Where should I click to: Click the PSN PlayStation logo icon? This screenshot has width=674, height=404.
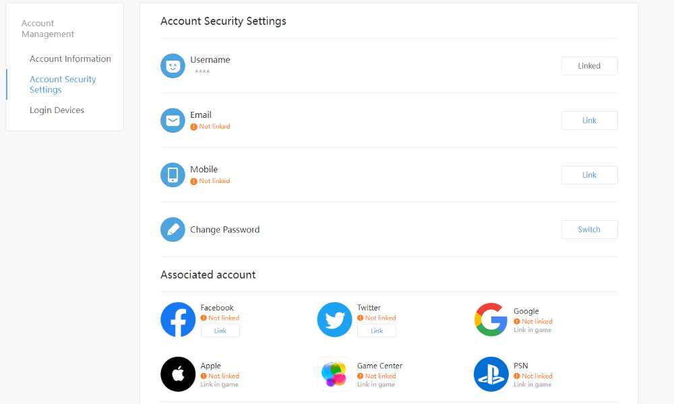pos(491,374)
